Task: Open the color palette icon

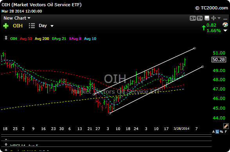Action: coord(225,25)
